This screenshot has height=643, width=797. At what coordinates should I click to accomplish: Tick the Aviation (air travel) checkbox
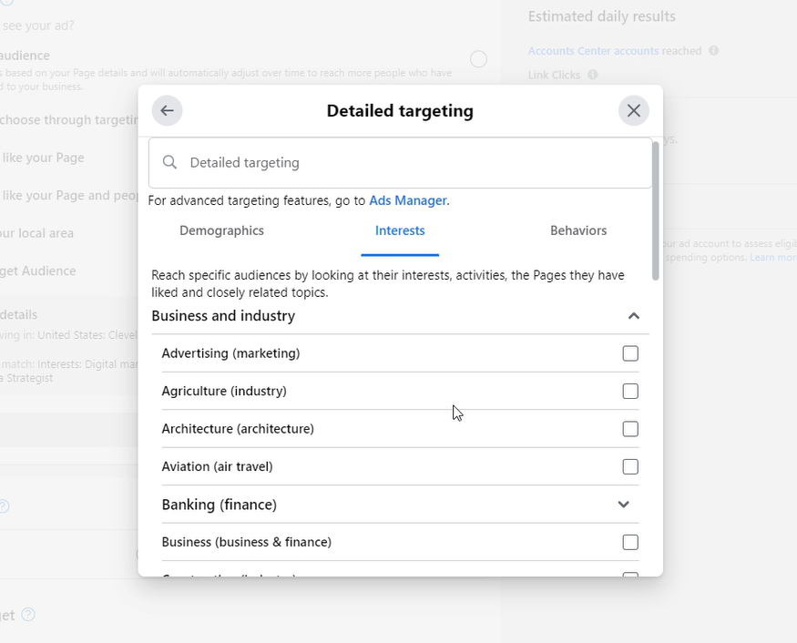pos(629,465)
